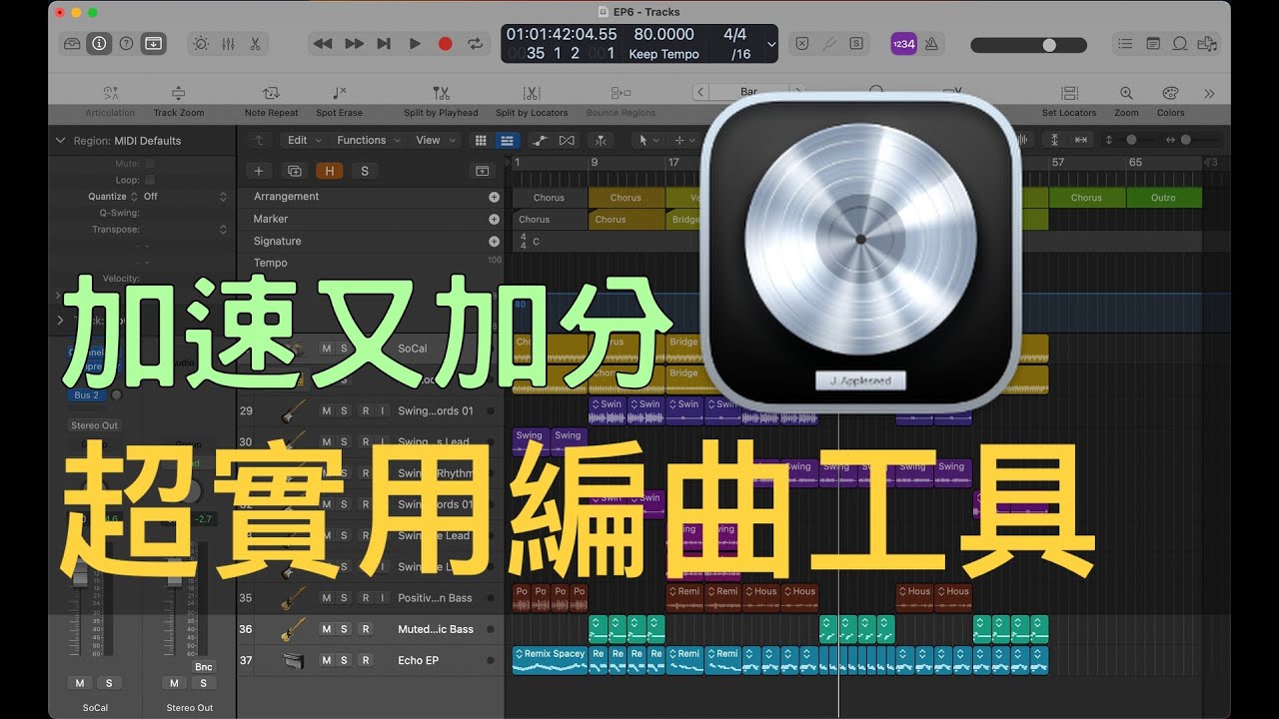Add Arrangement marker plus button
This screenshot has height=719, width=1279.
click(x=494, y=197)
